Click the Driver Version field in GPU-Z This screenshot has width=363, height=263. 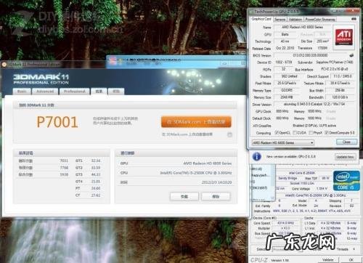pyautogui.click(x=314, y=105)
